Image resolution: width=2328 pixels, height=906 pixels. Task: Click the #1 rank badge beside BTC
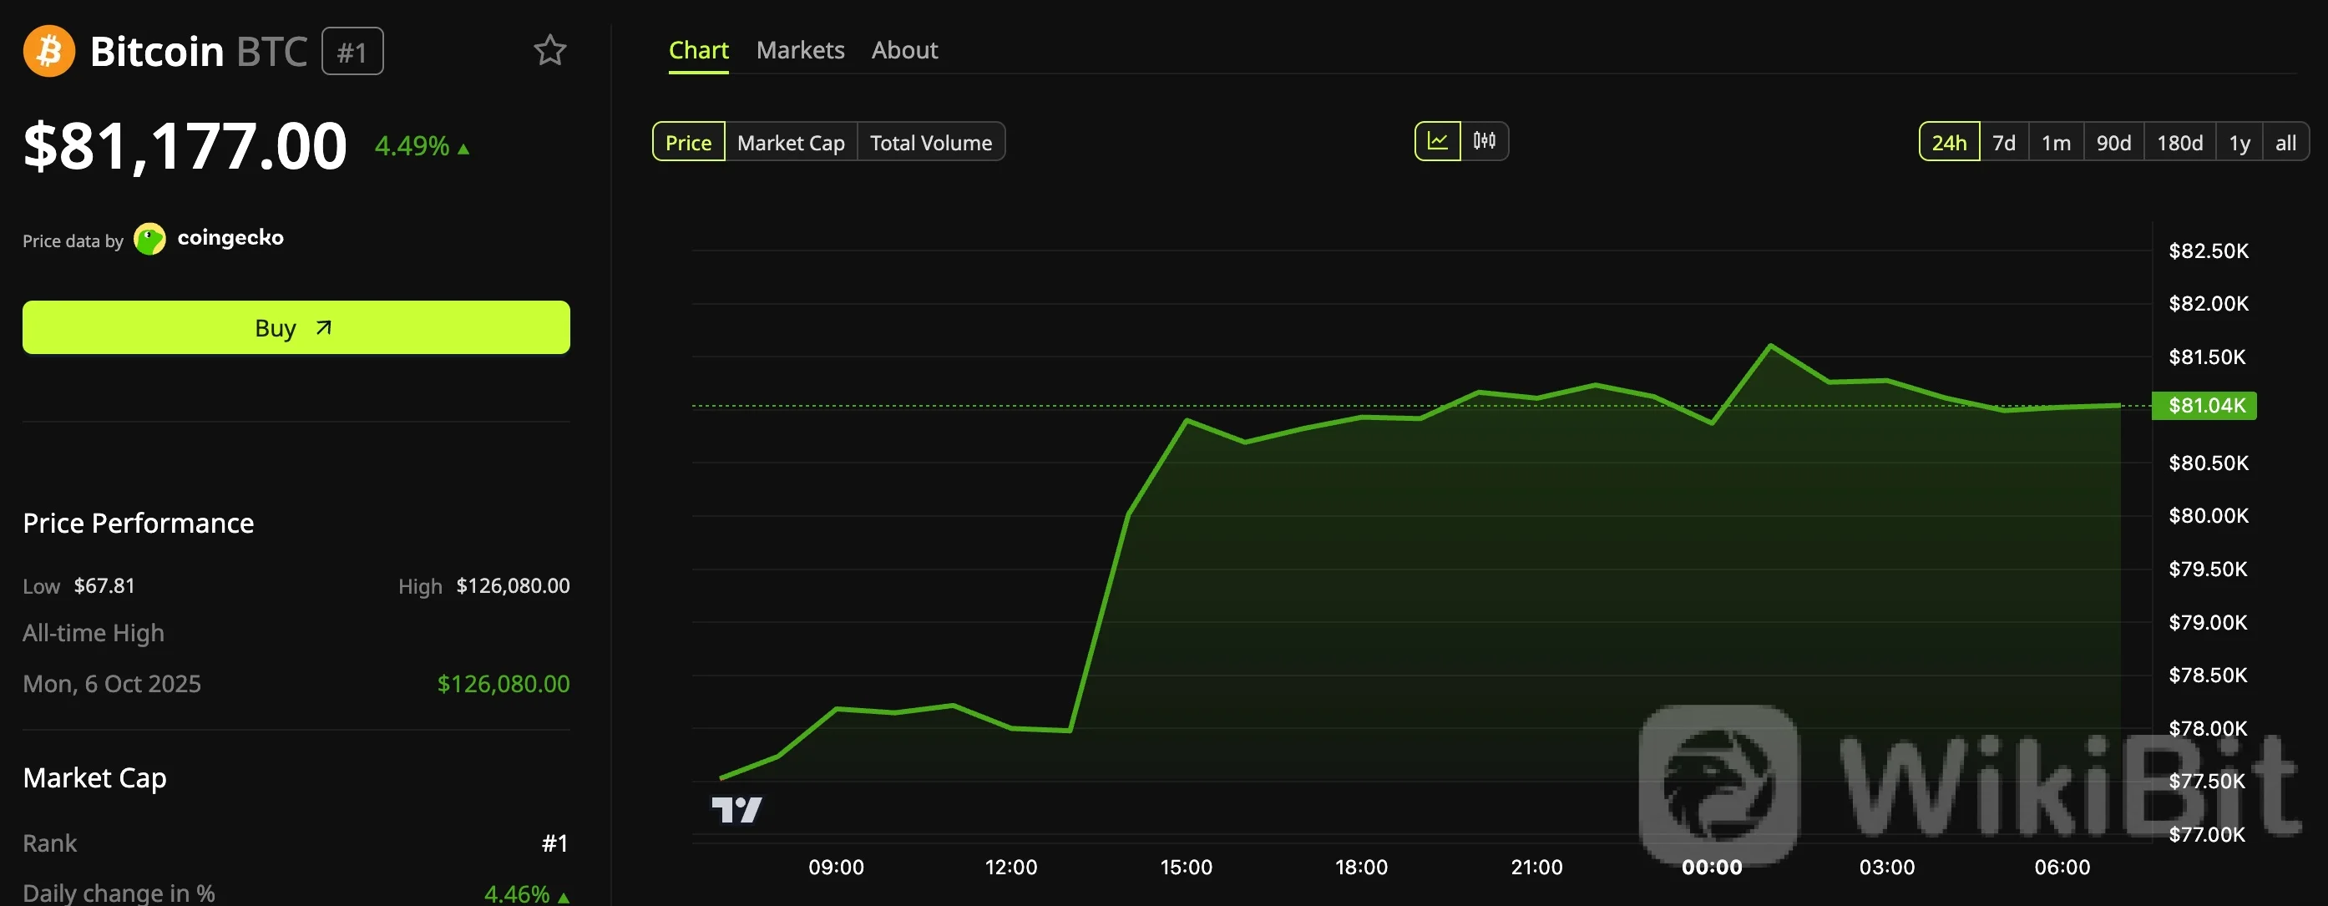[x=352, y=52]
